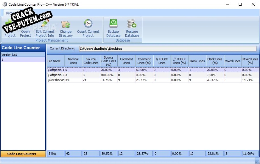Select the \Softpedia 2 file row
Screen dimensions: 260x164
[153, 75]
